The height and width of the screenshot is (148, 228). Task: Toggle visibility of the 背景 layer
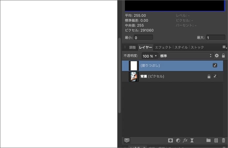(x=215, y=76)
